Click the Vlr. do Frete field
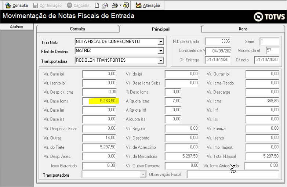287x187 pixels. [99, 147]
